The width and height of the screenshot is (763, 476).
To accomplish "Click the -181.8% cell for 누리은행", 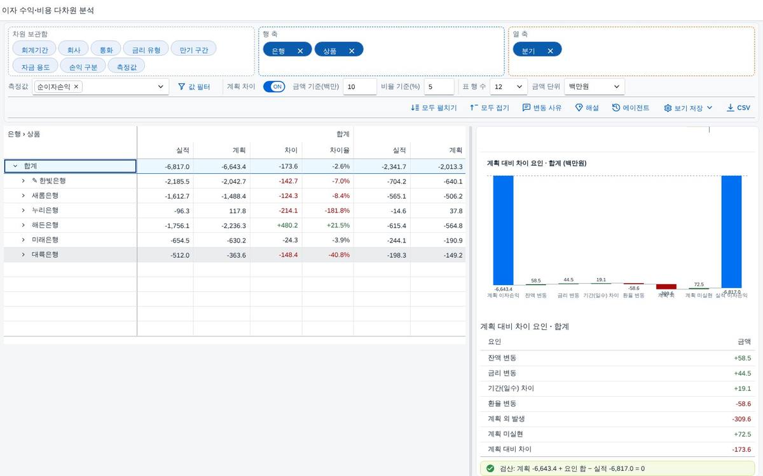I will click(x=327, y=211).
